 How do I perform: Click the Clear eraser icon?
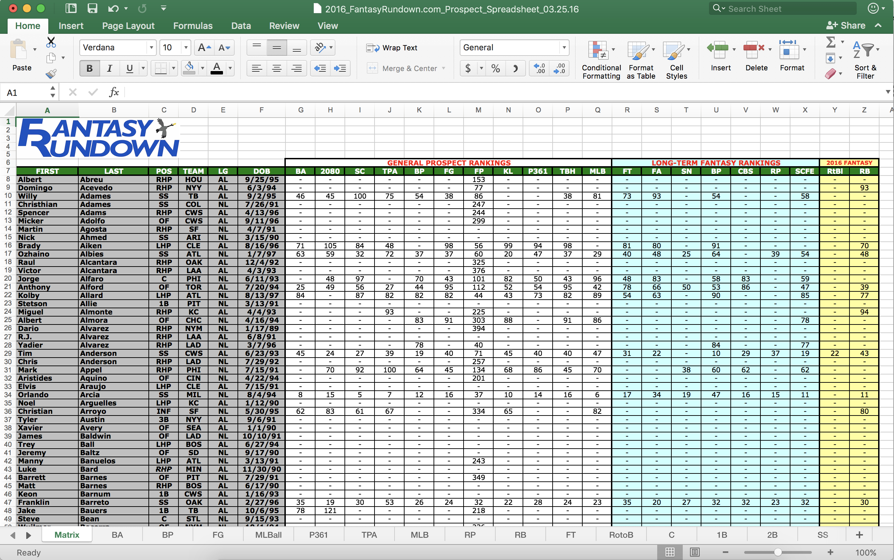[830, 74]
